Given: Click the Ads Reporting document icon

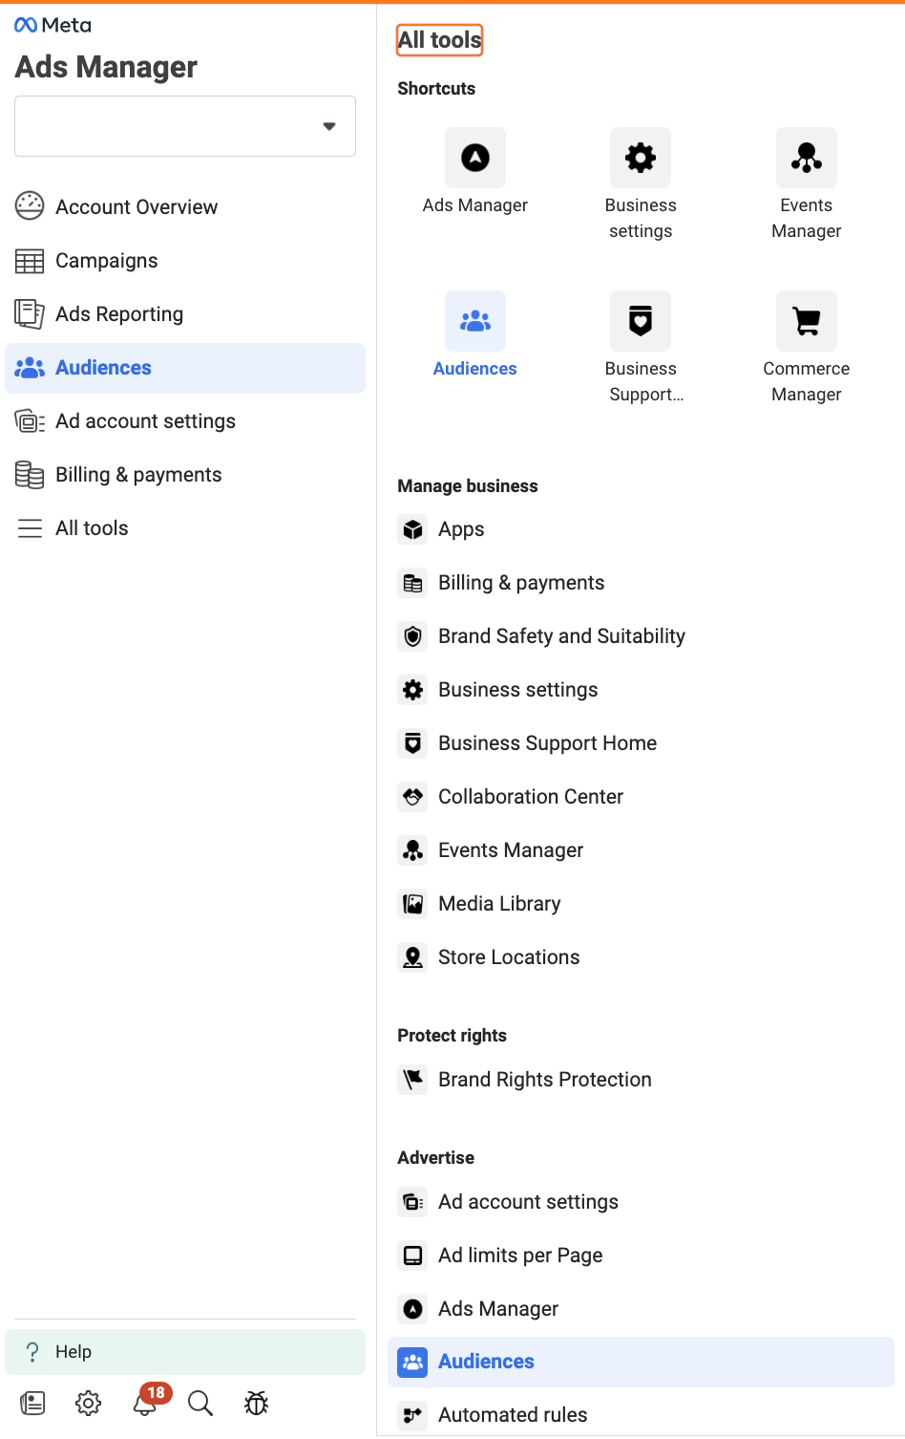Looking at the screenshot, I should click(30, 313).
